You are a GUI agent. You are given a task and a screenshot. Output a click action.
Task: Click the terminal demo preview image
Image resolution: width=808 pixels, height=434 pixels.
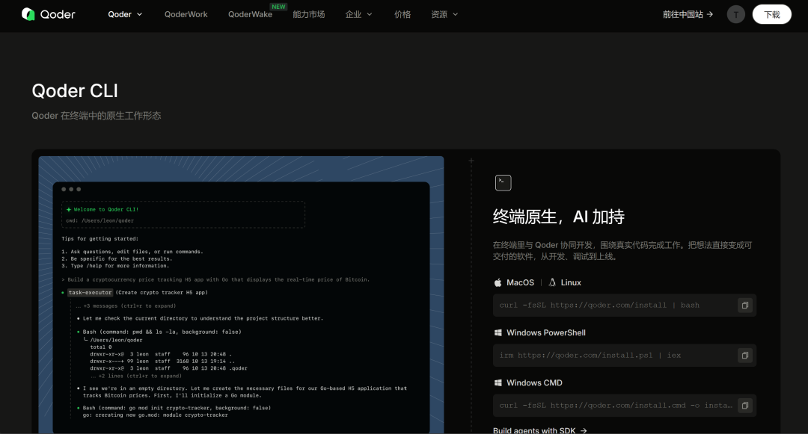[241, 294]
